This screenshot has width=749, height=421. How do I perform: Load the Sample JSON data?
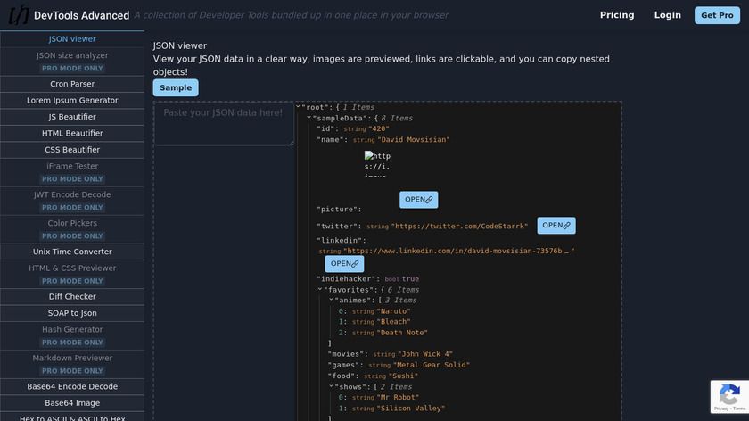coord(176,87)
